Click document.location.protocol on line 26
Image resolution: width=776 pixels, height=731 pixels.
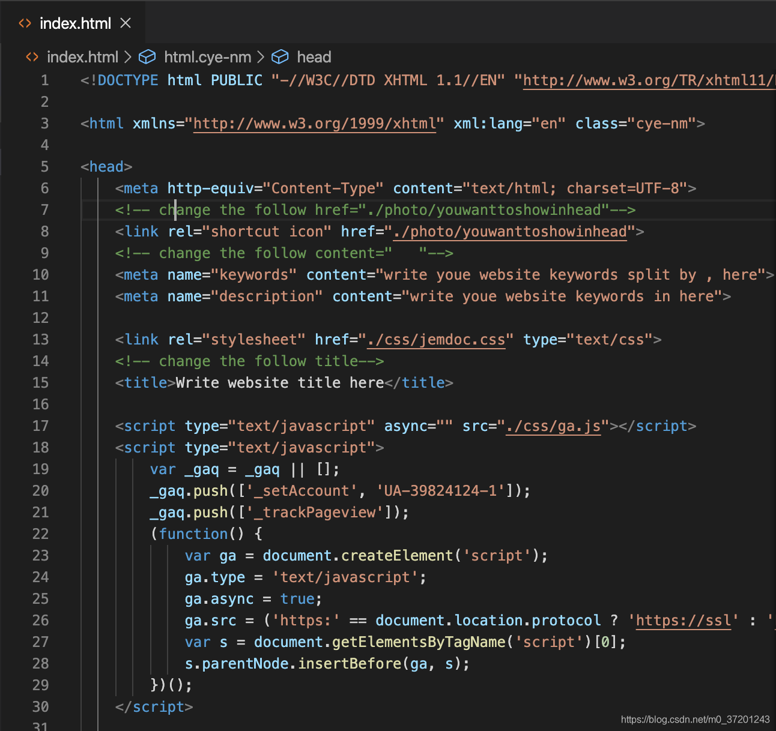488,621
